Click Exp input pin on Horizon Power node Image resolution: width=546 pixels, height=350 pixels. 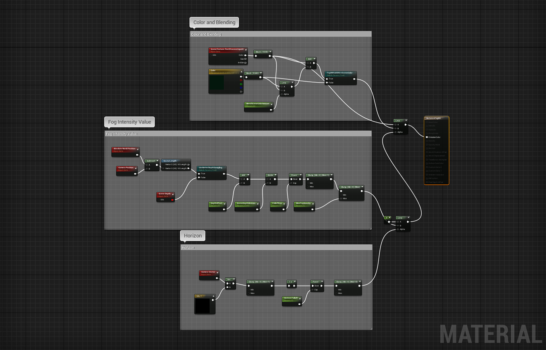pyautogui.click(x=313, y=290)
